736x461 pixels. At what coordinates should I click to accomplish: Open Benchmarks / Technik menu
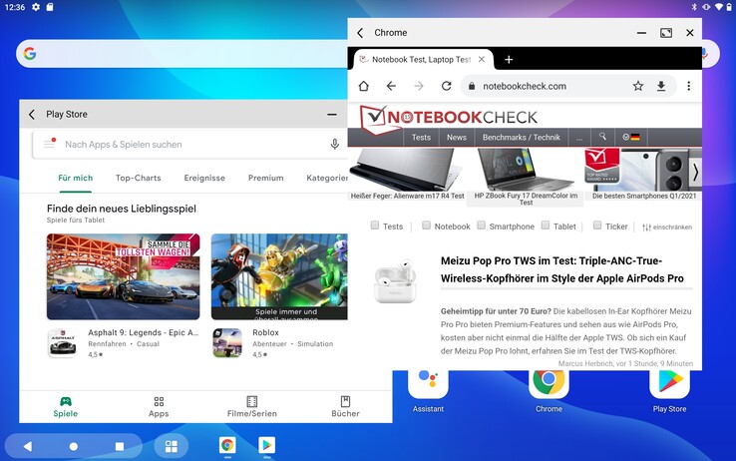coord(521,138)
